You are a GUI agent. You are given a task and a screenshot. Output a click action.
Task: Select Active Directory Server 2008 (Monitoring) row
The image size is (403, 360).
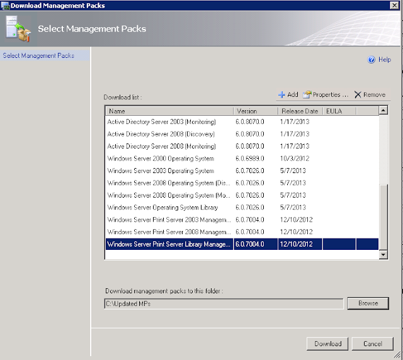[242, 146]
